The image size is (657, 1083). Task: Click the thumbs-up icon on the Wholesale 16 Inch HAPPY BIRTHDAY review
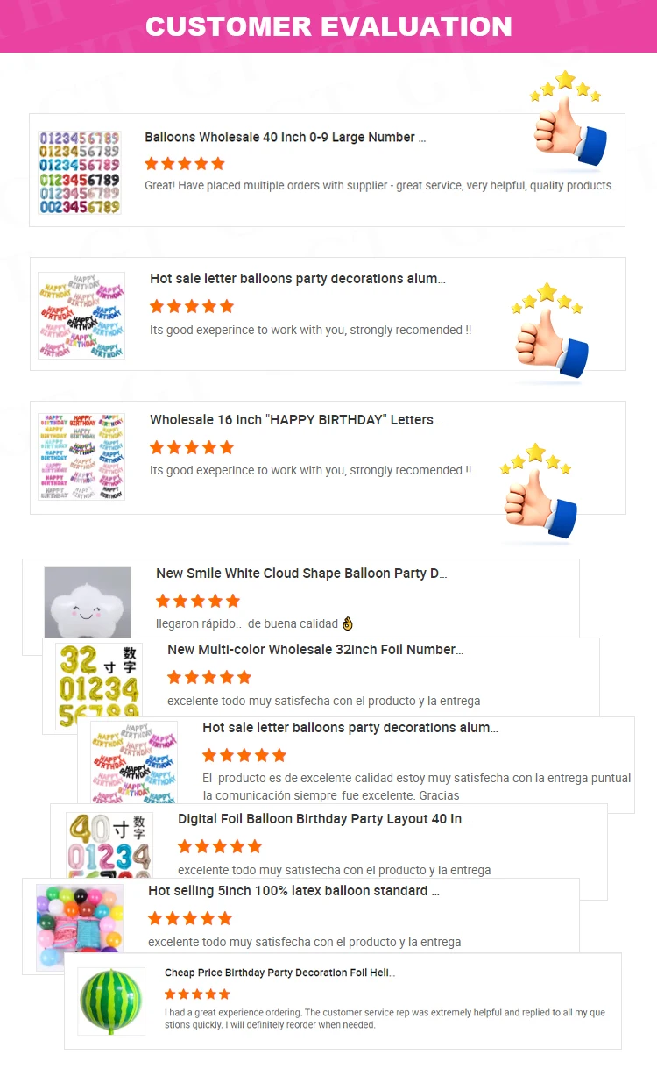click(x=539, y=496)
